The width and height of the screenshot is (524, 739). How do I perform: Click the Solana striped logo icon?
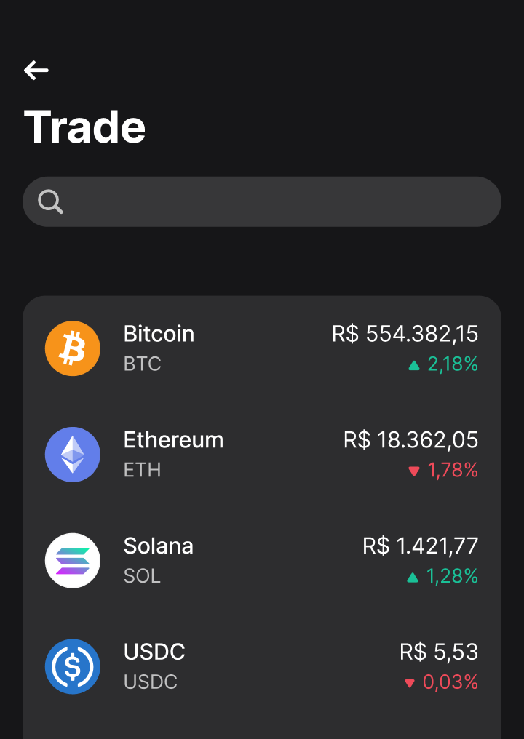tap(73, 561)
